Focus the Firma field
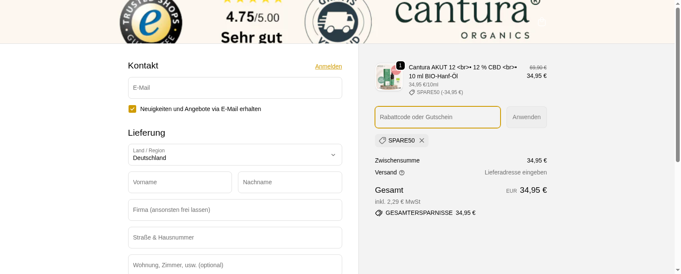The image size is (681, 274). pyautogui.click(x=235, y=210)
